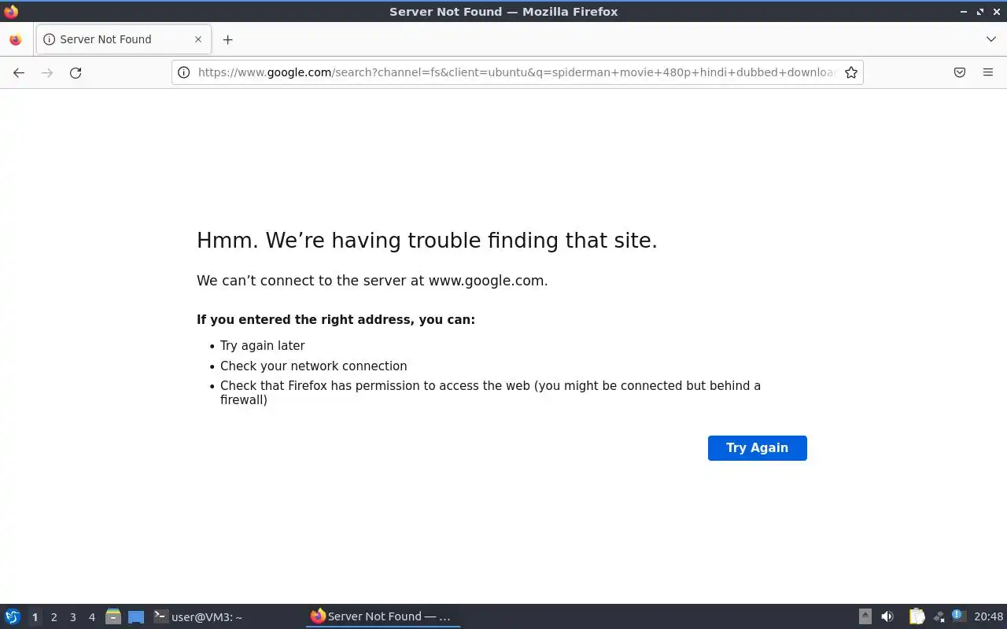
Task: Open the Lubuntu start menu icon
Action: pyautogui.click(x=13, y=616)
